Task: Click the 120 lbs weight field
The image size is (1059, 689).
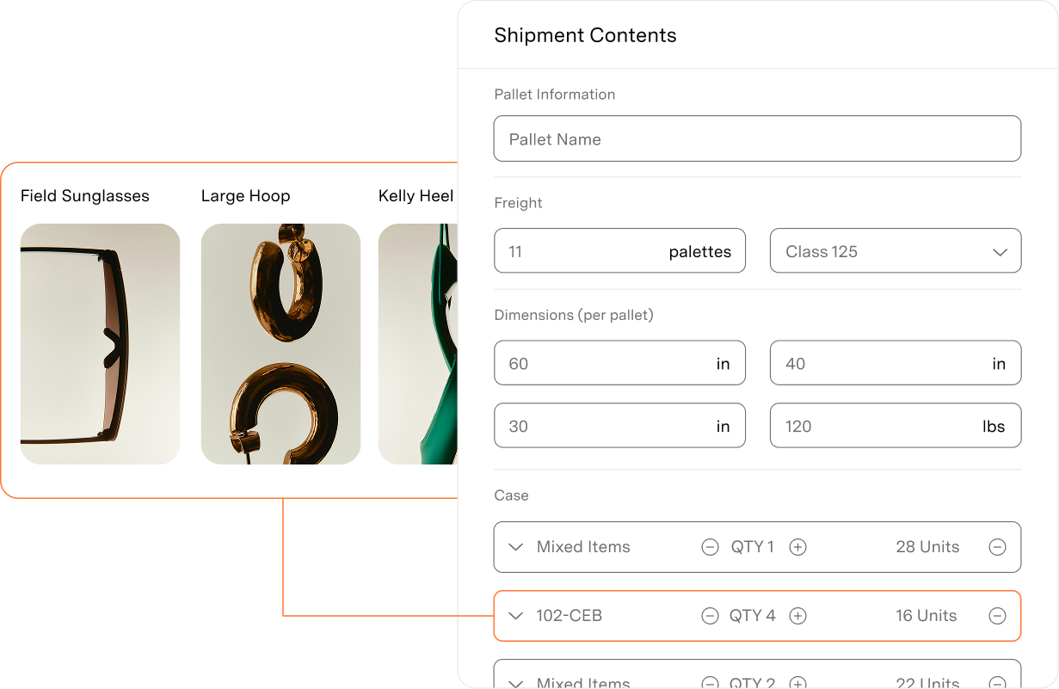Action: [x=895, y=425]
